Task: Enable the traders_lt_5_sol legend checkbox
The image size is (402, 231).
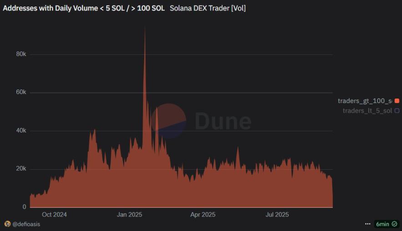Action: (397, 111)
